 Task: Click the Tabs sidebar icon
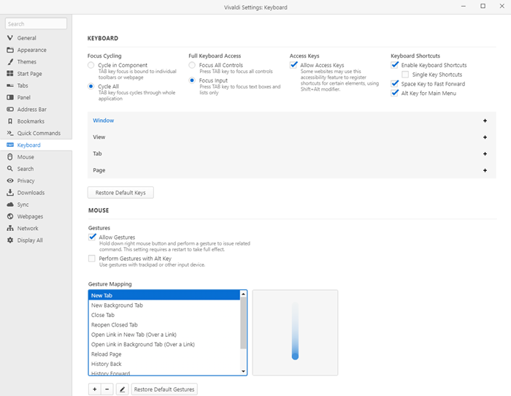pyautogui.click(x=10, y=85)
